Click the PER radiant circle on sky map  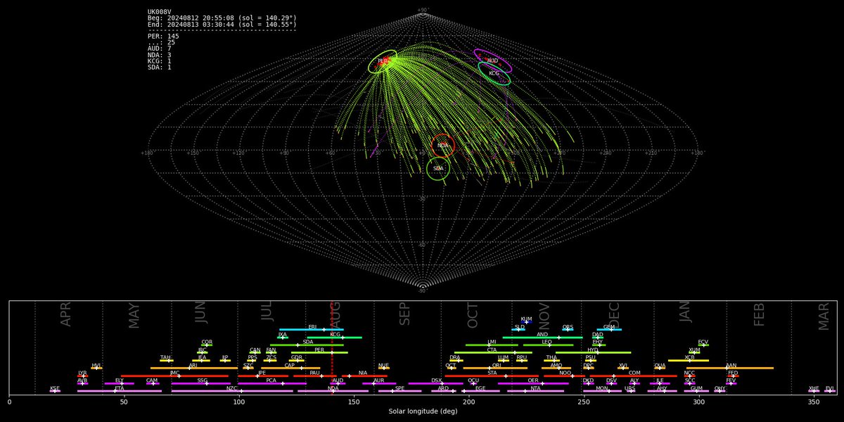pyautogui.click(x=383, y=62)
